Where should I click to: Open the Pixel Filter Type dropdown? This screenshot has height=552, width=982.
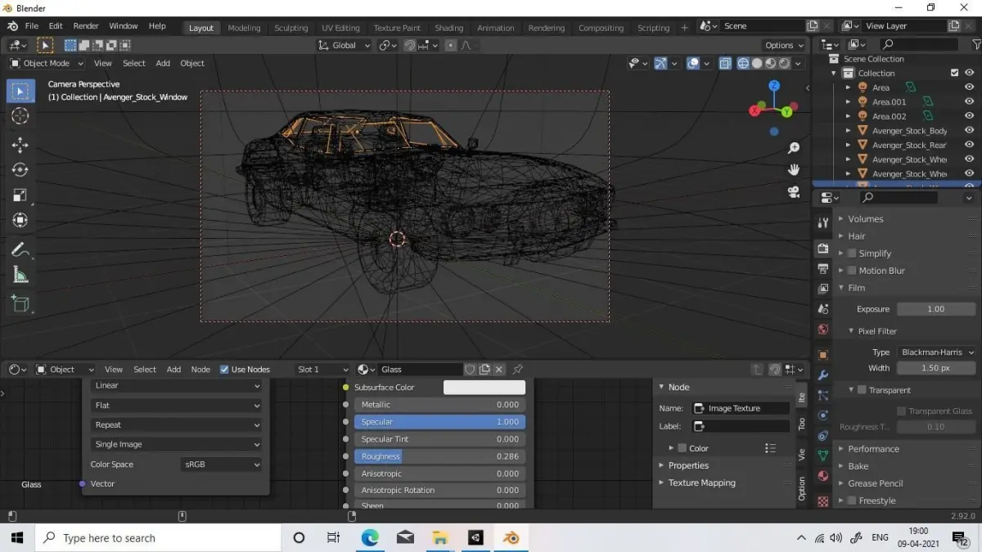click(x=936, y=352)
